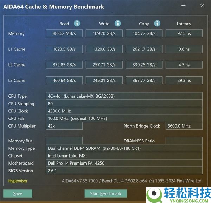Screen dimensions: 211x203
Task: Click North Bridge Clock 3600.0 MHz field
Action: tap(184, 126)
